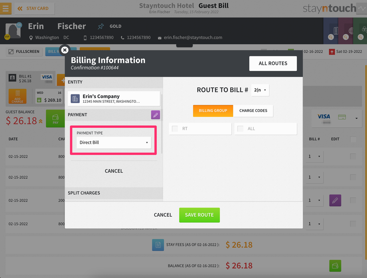Check the second charge row checkbox

tap(353, 177)
